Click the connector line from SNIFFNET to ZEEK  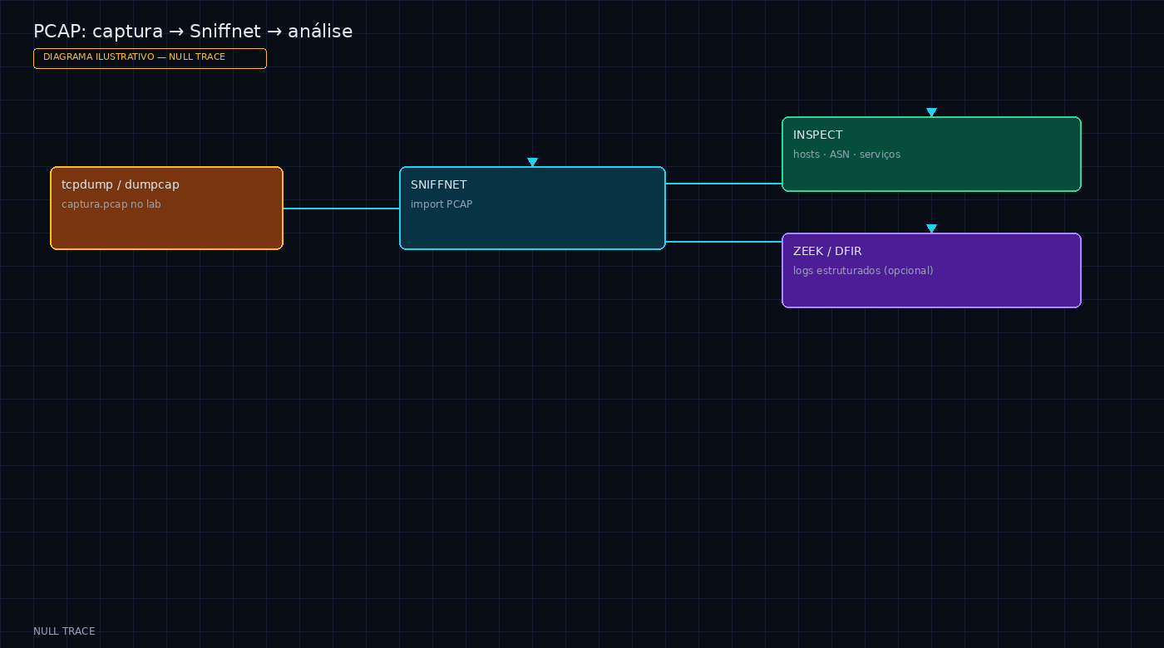pyautogui.click(x=723, y=241)
